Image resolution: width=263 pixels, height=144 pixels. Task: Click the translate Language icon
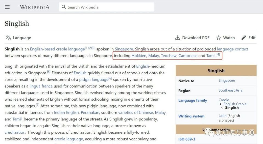click(8, 38)
